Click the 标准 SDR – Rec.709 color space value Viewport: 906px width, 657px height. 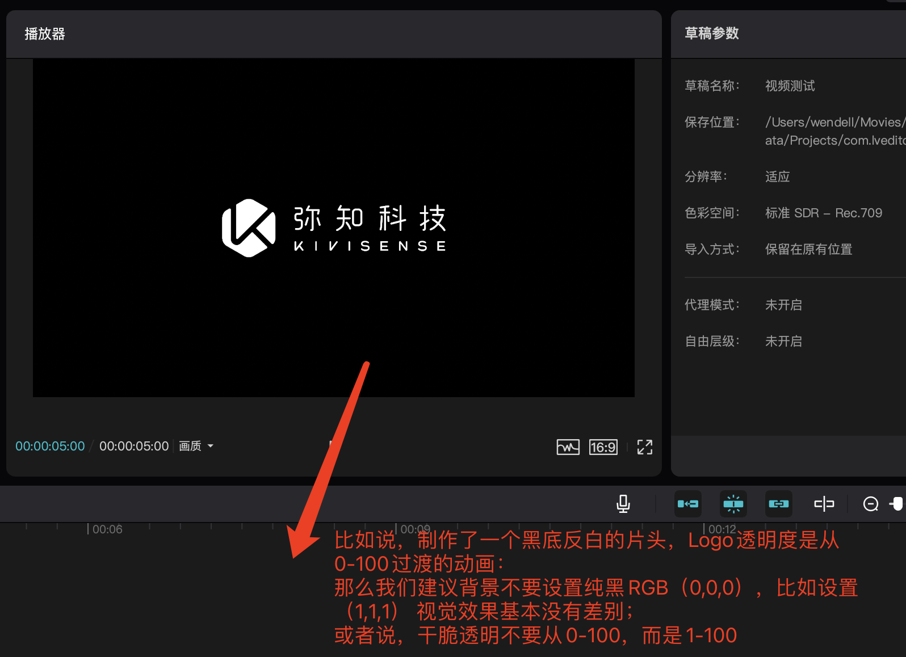click(x=823, y=213)
